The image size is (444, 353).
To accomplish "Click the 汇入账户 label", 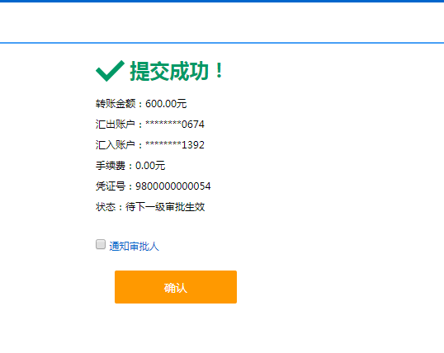I will (116, 145).
